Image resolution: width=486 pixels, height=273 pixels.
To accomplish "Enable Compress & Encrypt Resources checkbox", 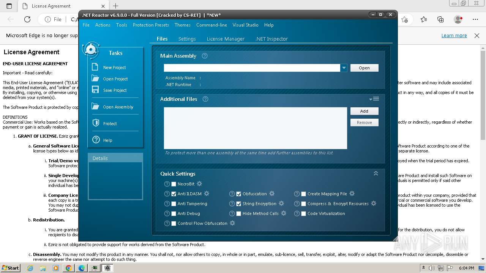I will click(x=303, y=204).
